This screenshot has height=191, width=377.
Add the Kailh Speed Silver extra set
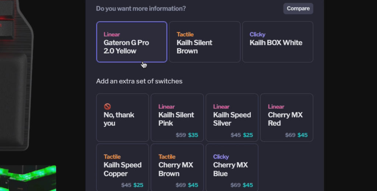point(232,118)
